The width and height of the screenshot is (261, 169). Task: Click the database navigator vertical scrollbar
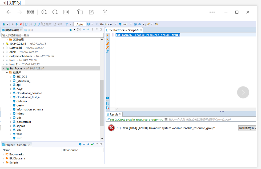(102, 102)
